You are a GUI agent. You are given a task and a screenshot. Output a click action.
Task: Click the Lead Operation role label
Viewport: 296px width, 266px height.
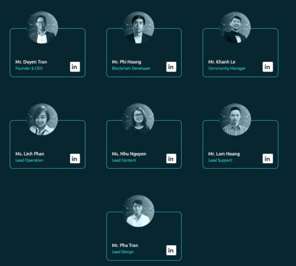coord(29,160)
